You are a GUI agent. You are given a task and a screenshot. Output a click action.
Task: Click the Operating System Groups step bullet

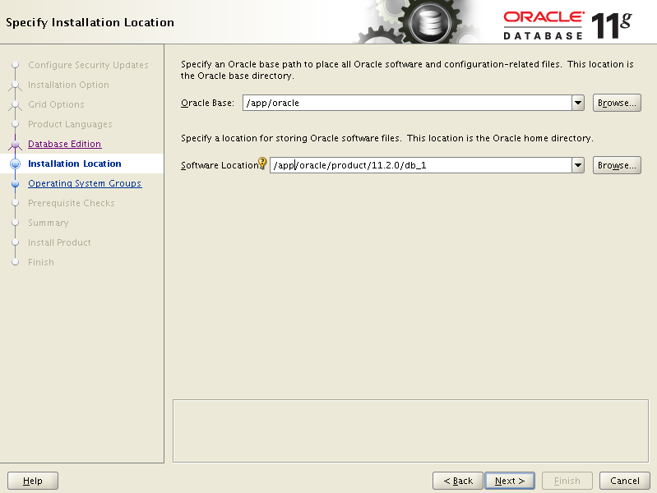tap(15, 183)
